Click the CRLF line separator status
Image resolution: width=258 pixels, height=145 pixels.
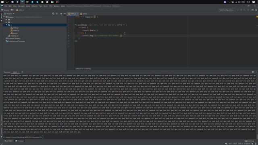(235, 144)
